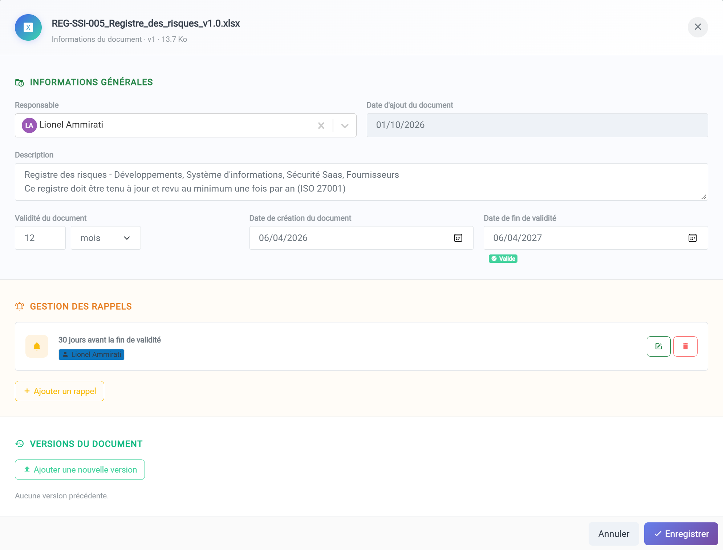Delete the 30 jours reminder
The height and width of the screenshot is (550, 723).
tap(685, 346)
